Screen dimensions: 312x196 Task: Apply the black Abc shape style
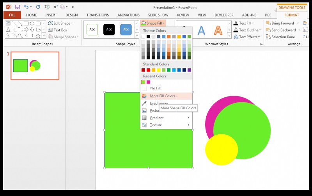[x=109, y=30]
